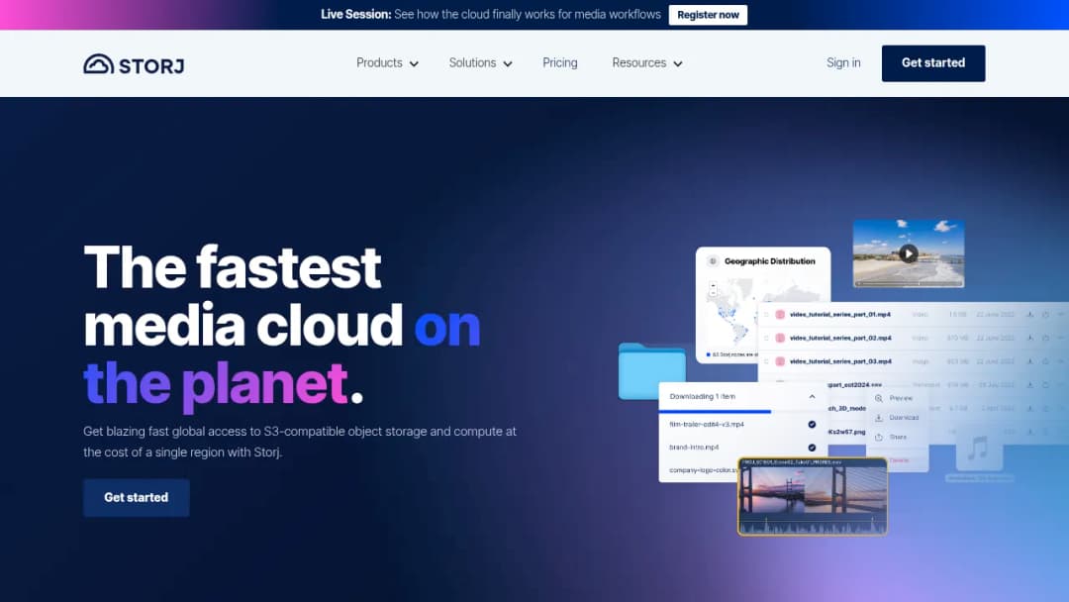Click the Storj logo

pos(134,64)
